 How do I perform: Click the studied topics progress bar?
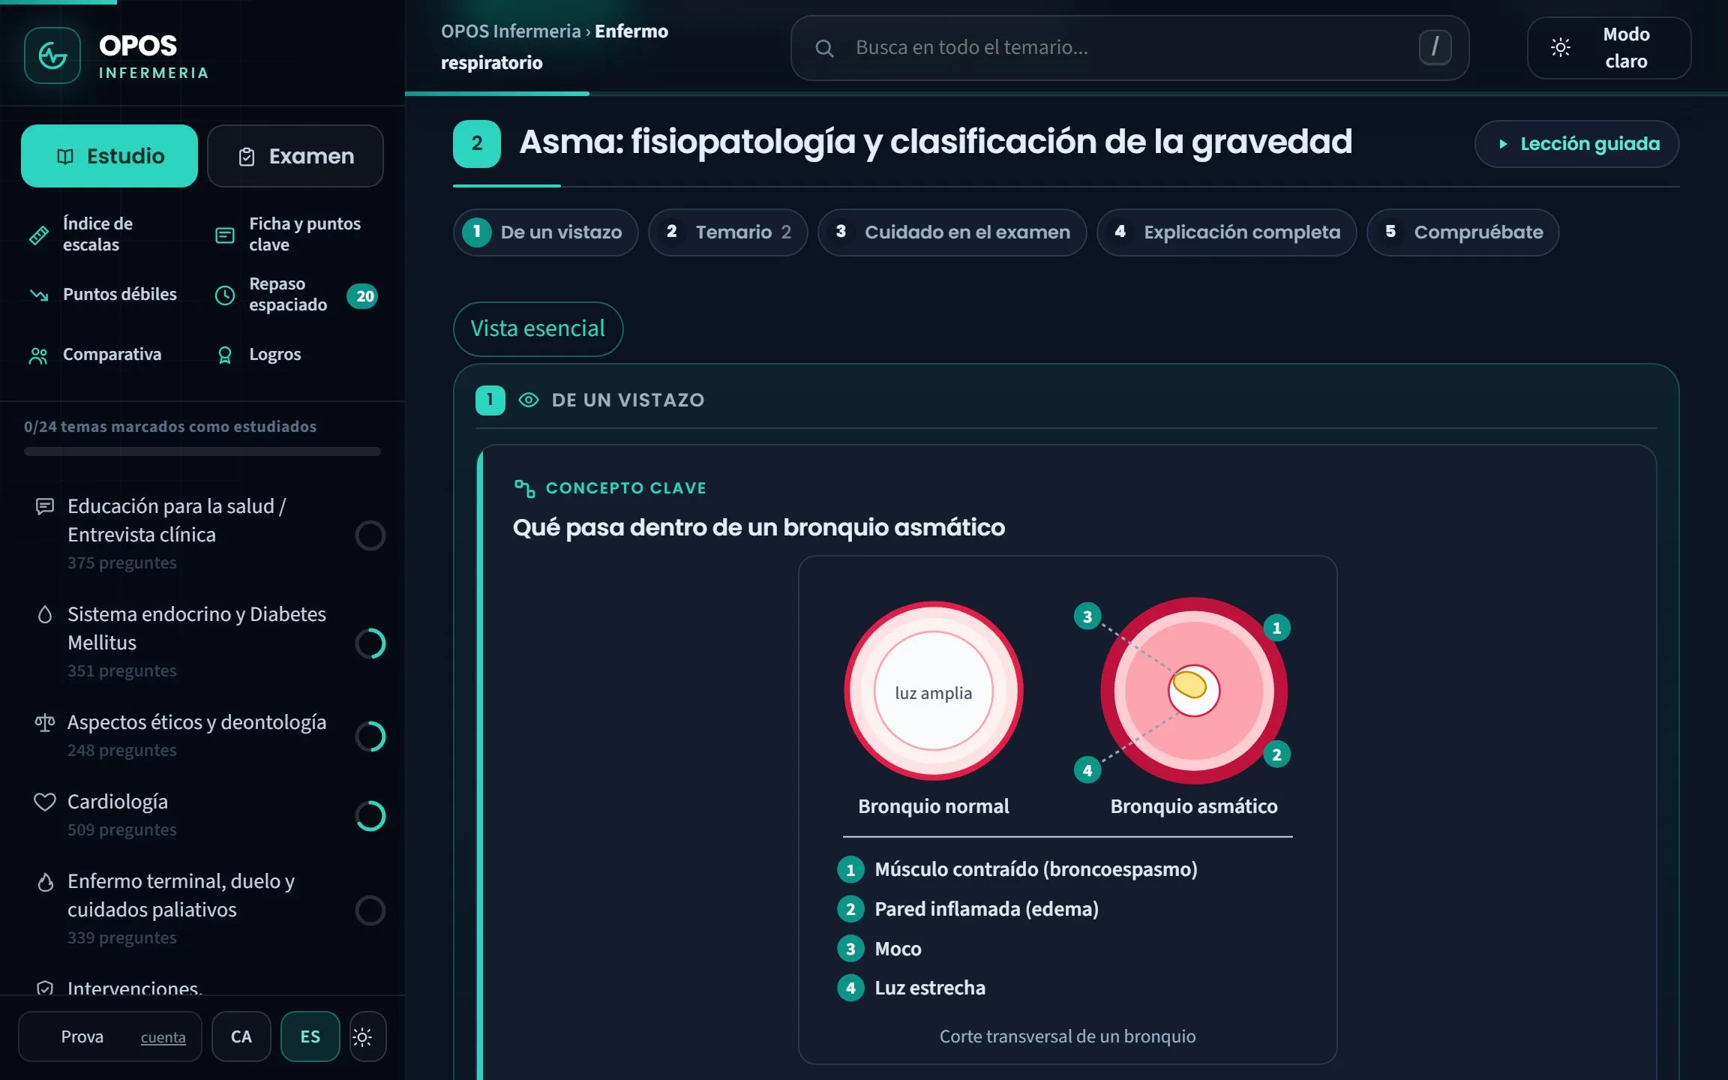(202, 451)
